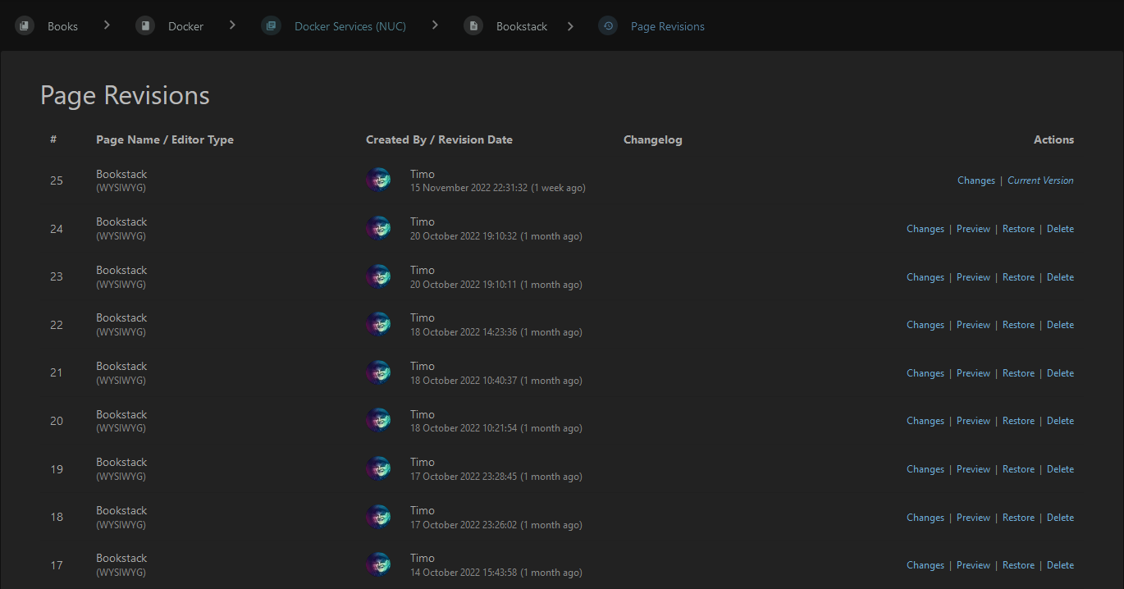View Changes for revision 19
The height and width of the screenshot is (589, 1124).
pyautogui.click(x=925, y=468)
